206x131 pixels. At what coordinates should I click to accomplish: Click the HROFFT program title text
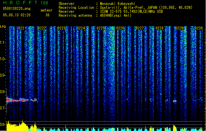pyautogui.click(x=20, y=3)
